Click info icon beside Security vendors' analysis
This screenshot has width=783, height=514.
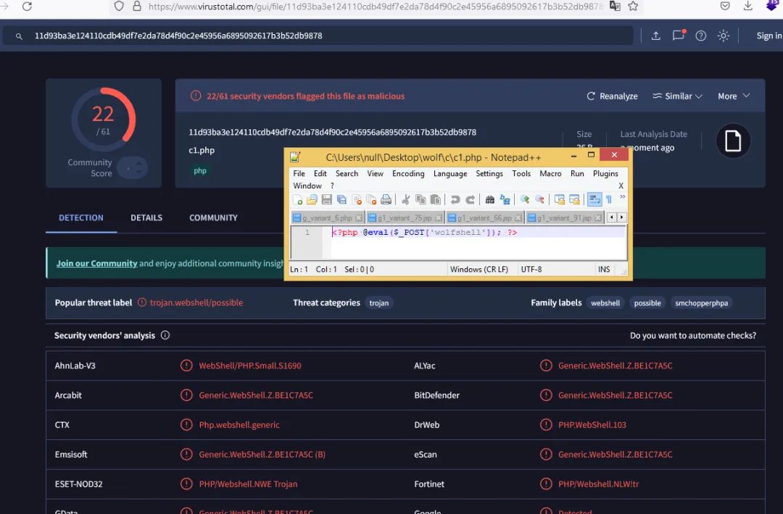click(165, 335)
